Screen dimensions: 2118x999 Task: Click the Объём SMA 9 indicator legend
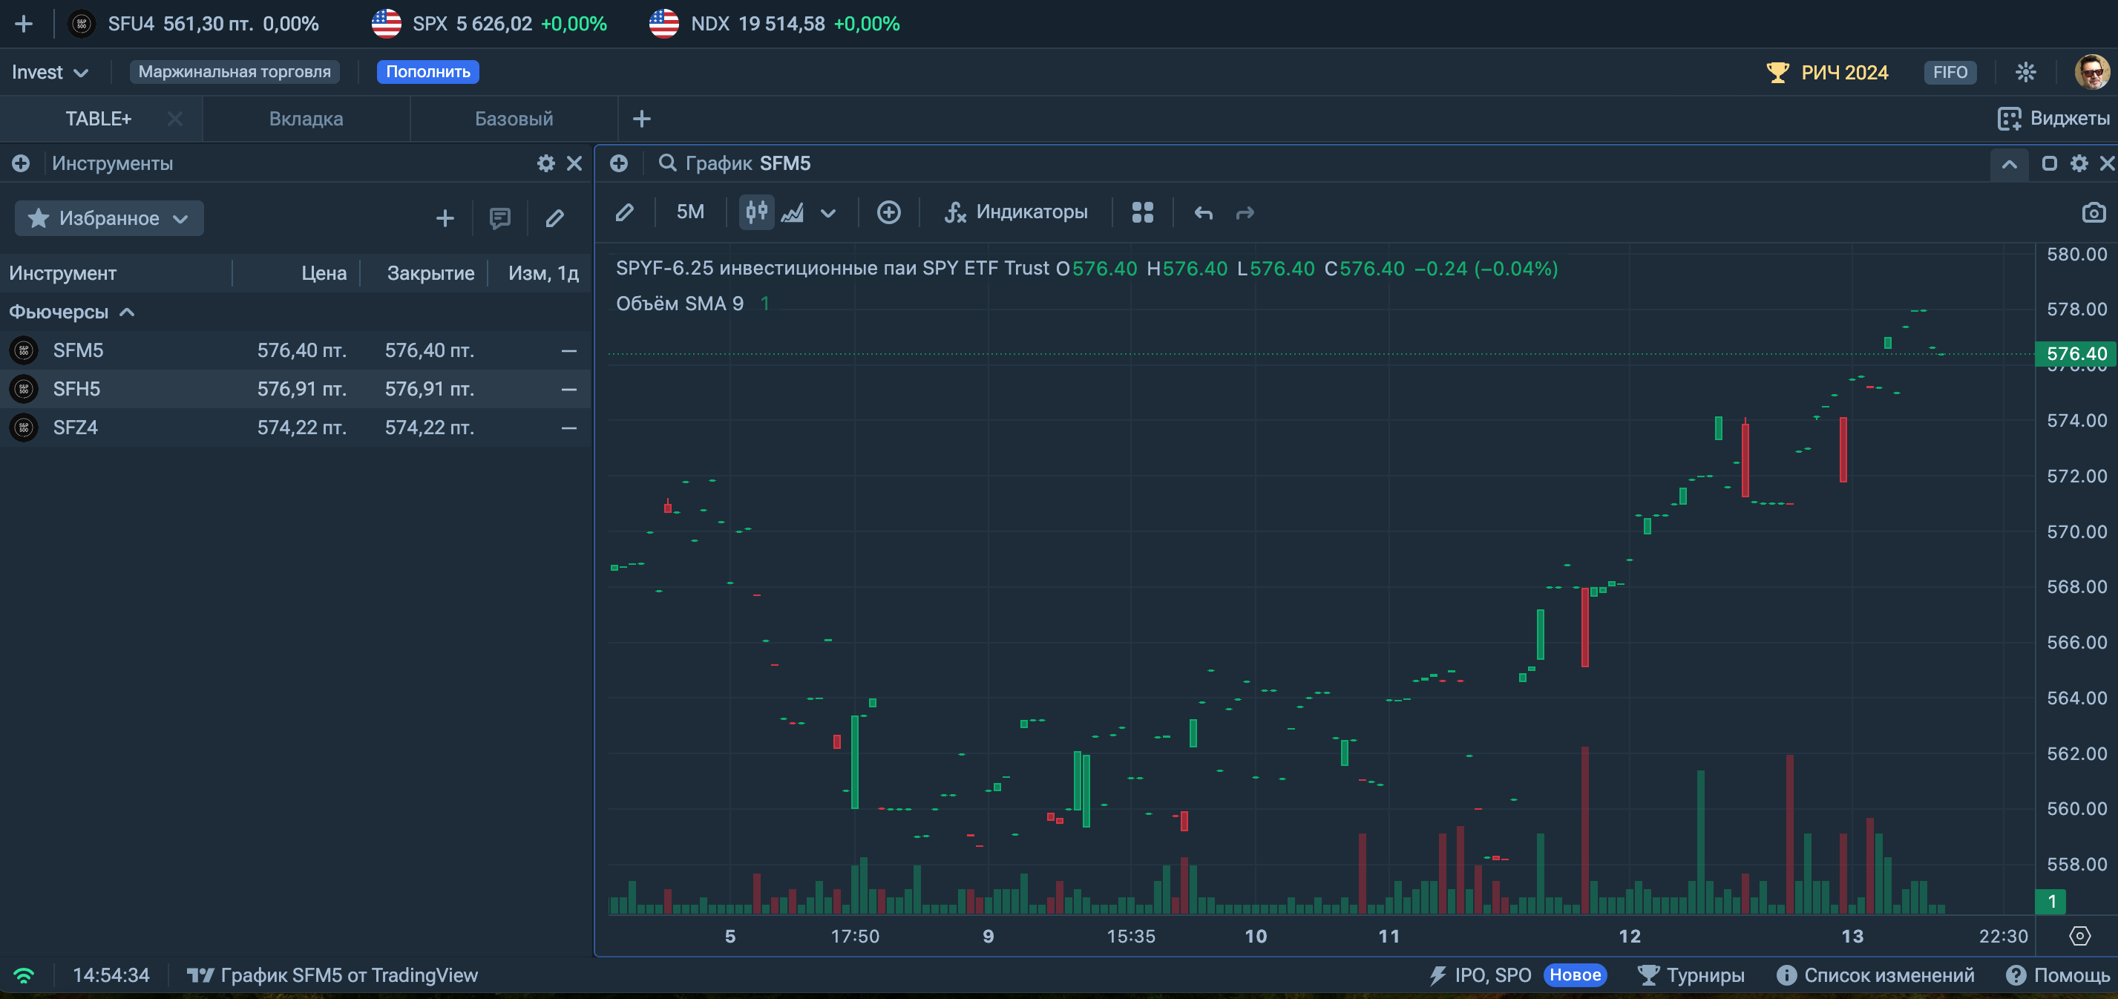coord(679,304)
